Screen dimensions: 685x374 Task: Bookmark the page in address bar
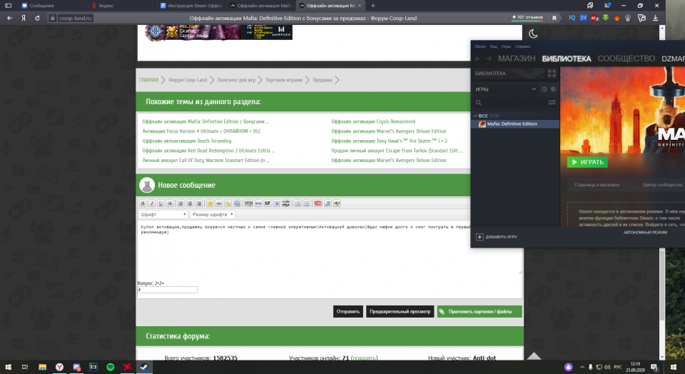point(554,18)
